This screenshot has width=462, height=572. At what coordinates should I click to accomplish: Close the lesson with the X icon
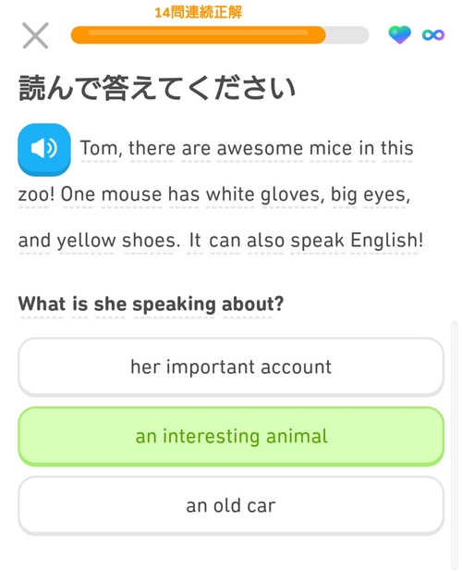[x=35, y=35]
